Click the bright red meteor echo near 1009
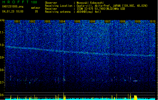Viewport: 158px width, 100px height. coord(136,81)
